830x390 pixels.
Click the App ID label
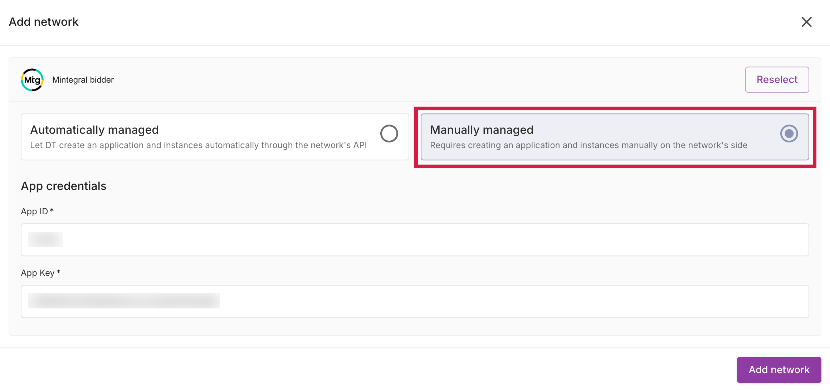pos(37,211)
